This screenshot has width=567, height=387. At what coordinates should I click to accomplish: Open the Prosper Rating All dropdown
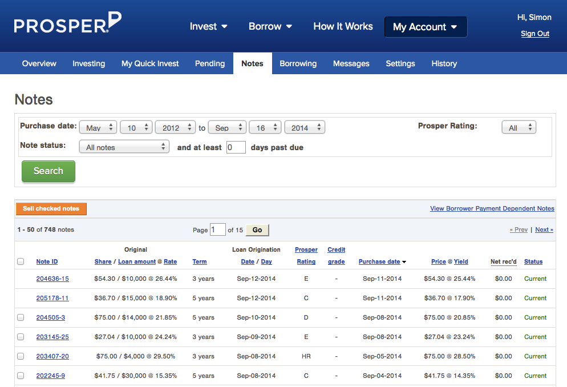(x=519, y=128)
